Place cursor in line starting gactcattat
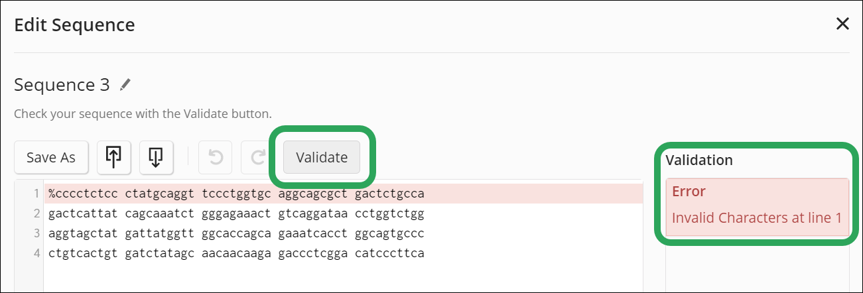863x293 pixels. 236,214
